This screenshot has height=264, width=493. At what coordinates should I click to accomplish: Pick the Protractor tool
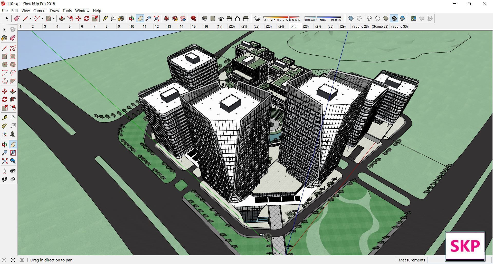tap(5, 126)
